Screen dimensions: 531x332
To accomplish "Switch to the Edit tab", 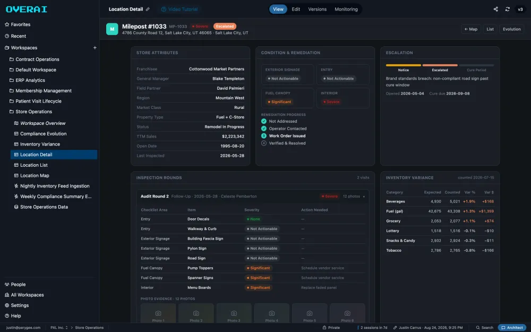I will point(296,9).
